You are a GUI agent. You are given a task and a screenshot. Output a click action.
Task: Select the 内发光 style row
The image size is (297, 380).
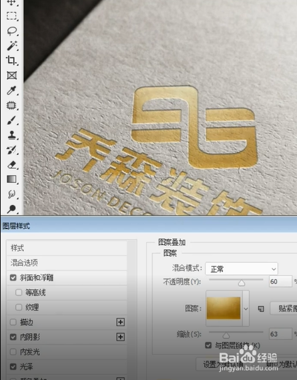[x=67, y=352]
